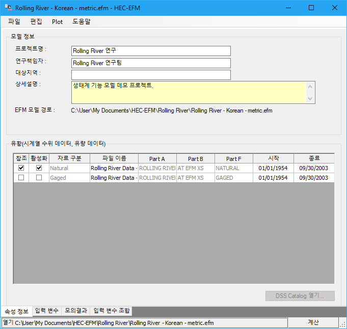Image resolution: width=347 pixels, height=329 pixels.
Task: Click start date 01/01/1954 in Natural row
Action: pos(273,168)
